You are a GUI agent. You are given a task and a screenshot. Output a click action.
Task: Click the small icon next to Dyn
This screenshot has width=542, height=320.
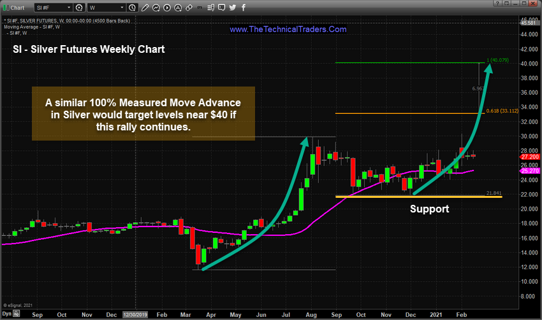[x=17, y=314]
